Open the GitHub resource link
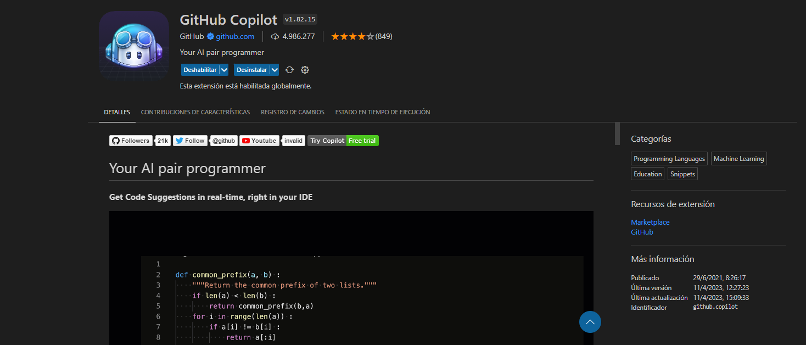The height and width of the screenshot is (345, 806). click(642, 232)
